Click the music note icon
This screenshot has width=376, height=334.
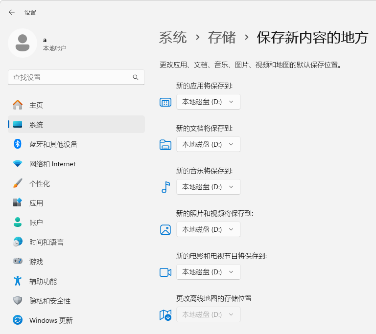165,187
